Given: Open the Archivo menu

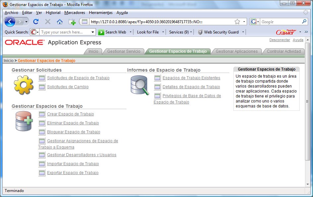Looking at the screenshot, I should 11,13.
